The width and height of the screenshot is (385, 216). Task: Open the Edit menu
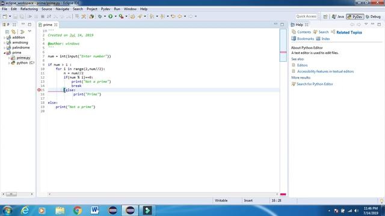[x=14, y=9]
